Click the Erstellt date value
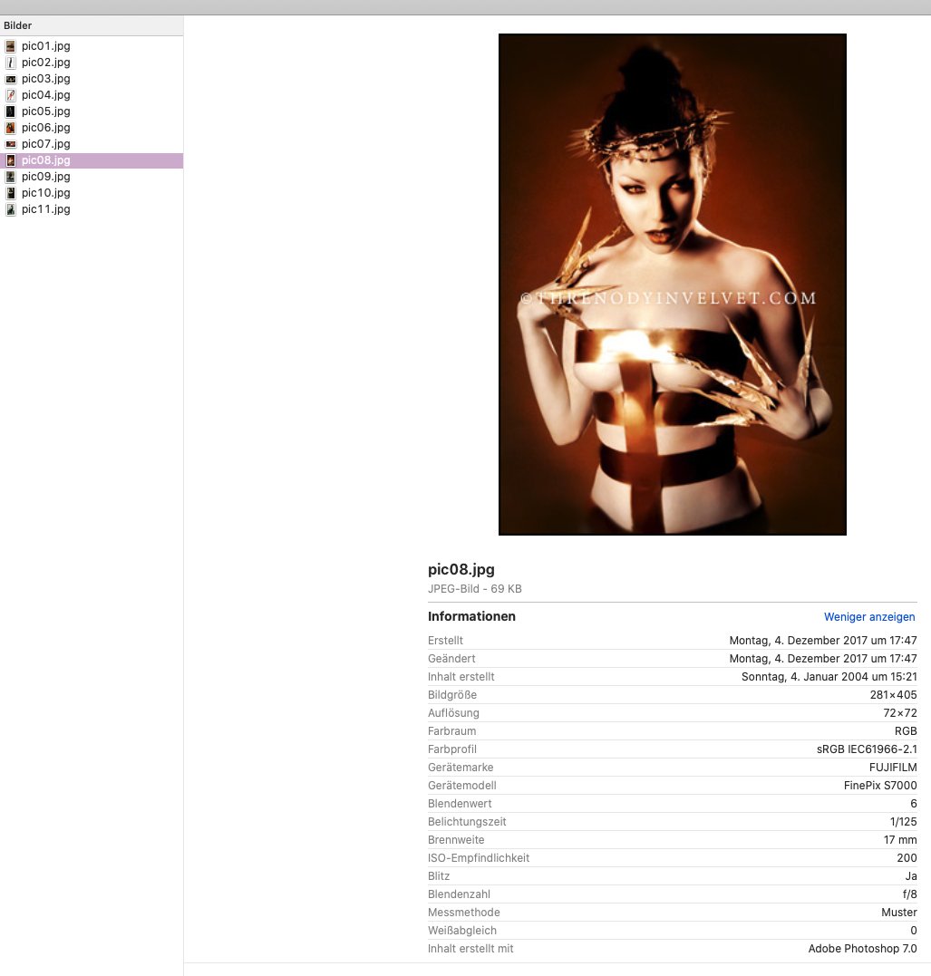 click(822, 641)
